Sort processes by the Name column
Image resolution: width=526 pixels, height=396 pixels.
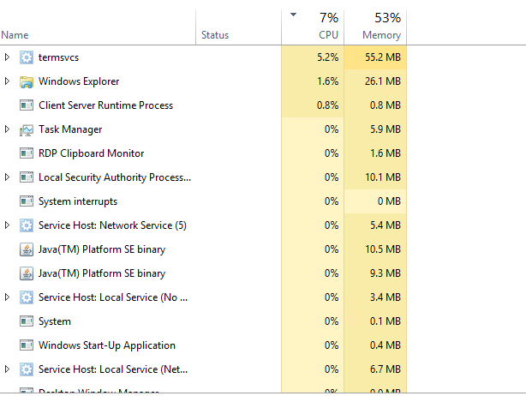tap(15, 35)
